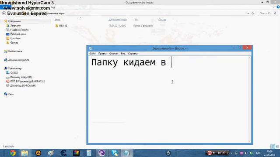Open DVD RW drive FIFA13-2
This screenshot has height=157, width=280.
pyautogui.click(x=27, y=81)
